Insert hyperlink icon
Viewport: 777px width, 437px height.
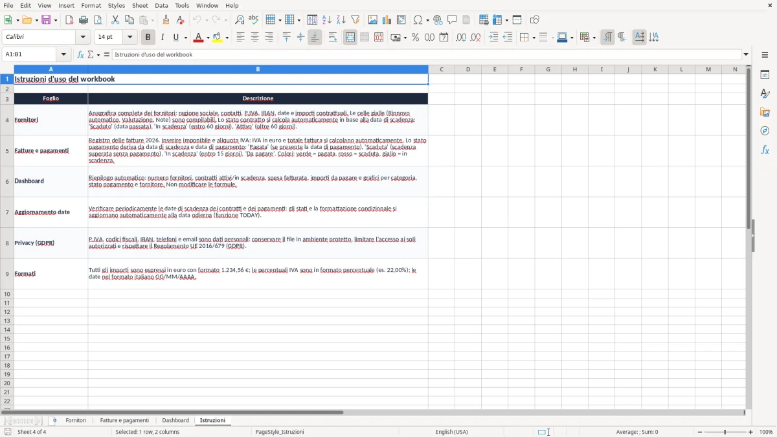coord(438,20)
